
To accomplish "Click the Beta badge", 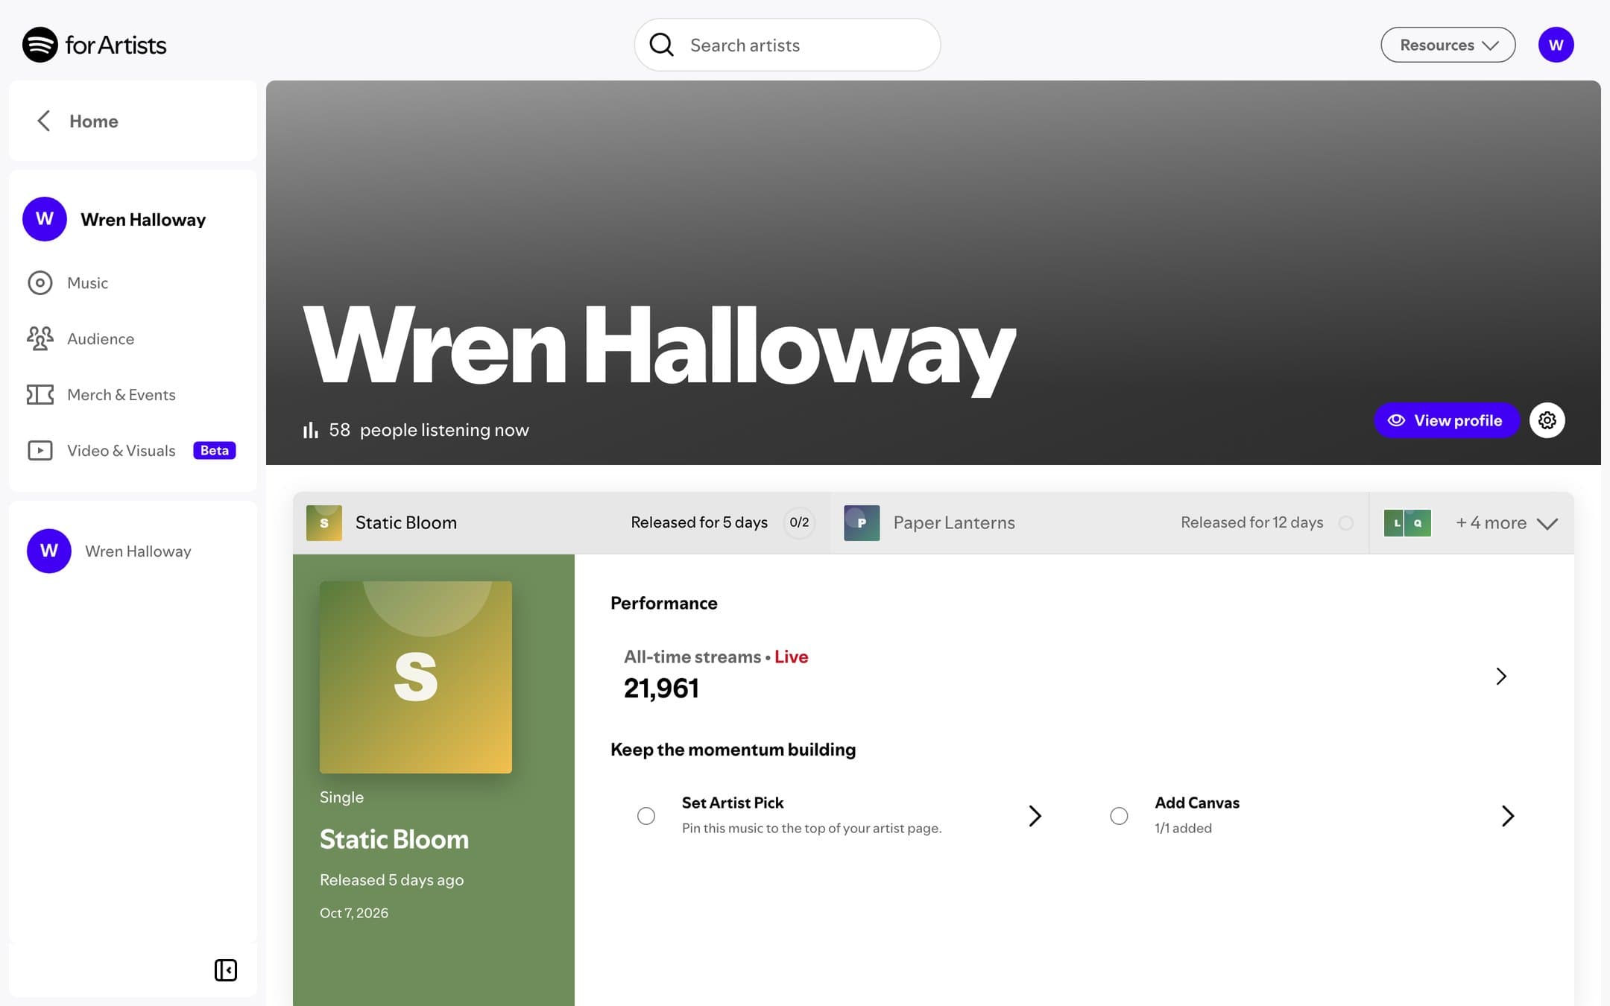I will [x=215, y=450].
